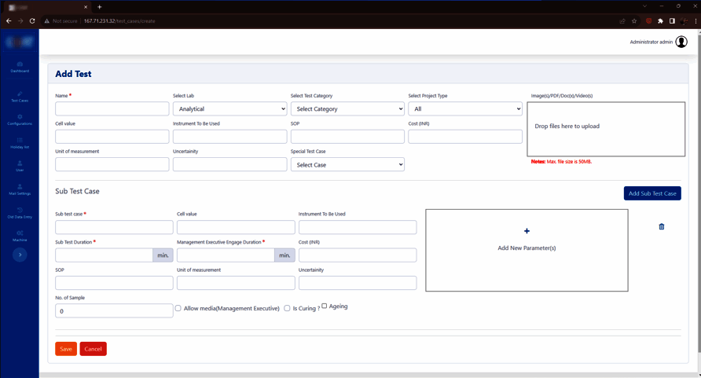Open Old Data Entry page
Viewport: 701px width, 378px height.
coord(20,212)
